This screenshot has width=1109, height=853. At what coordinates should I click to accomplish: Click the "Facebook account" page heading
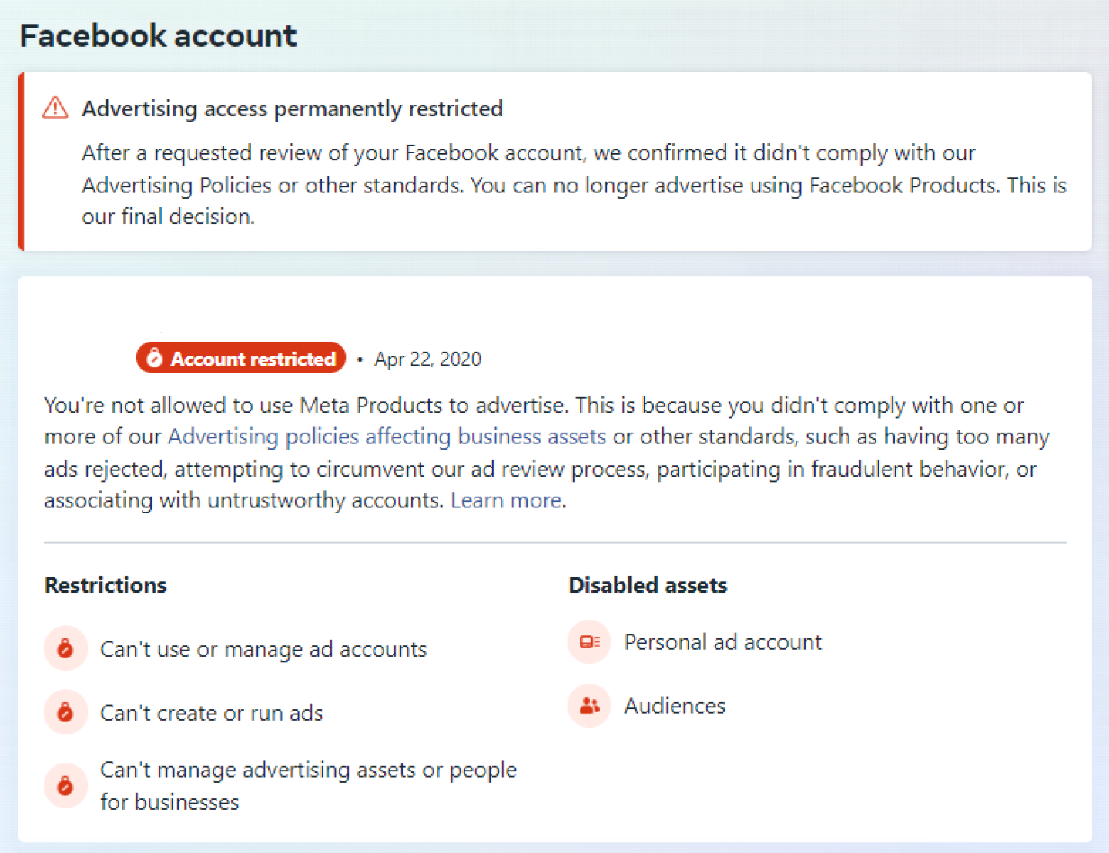(x=158, y=36)
